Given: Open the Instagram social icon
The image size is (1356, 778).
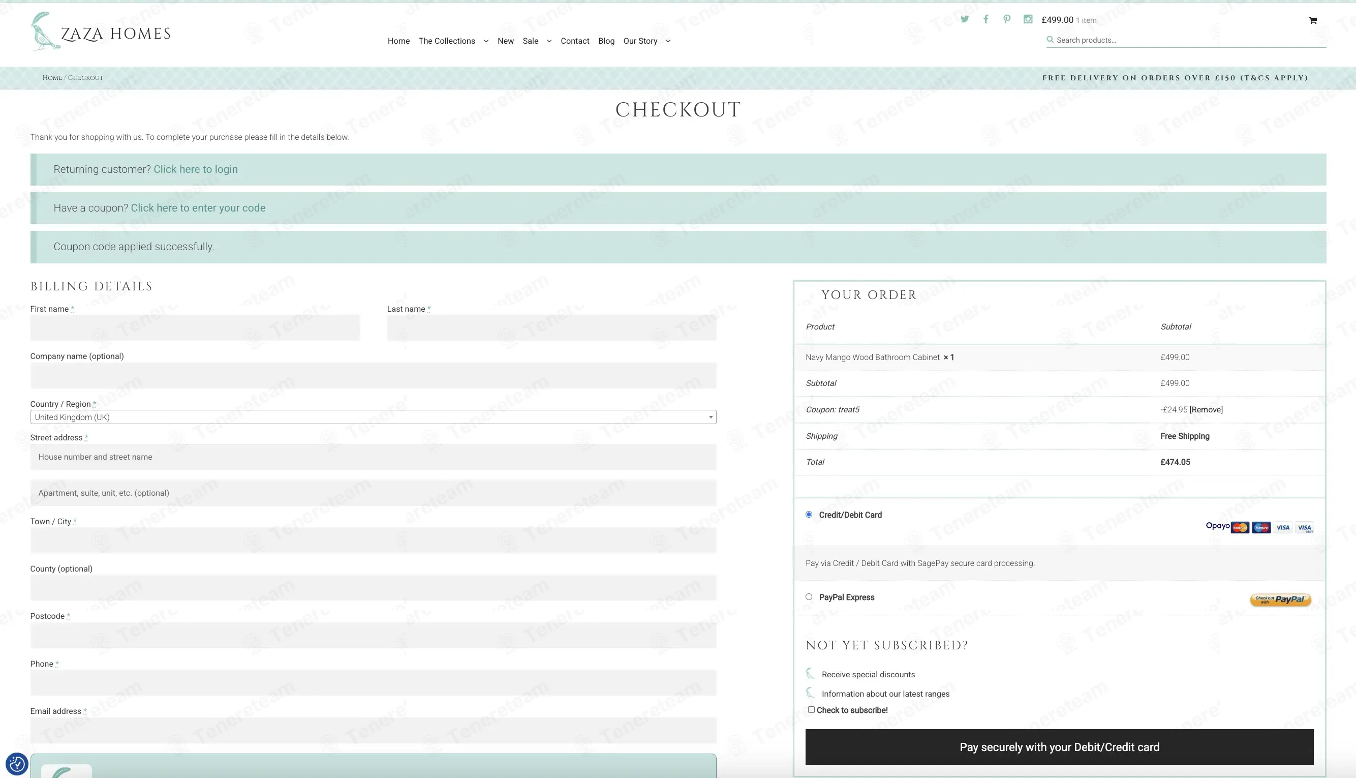Looking at the screenshot, I should [x=1028, y=19].
